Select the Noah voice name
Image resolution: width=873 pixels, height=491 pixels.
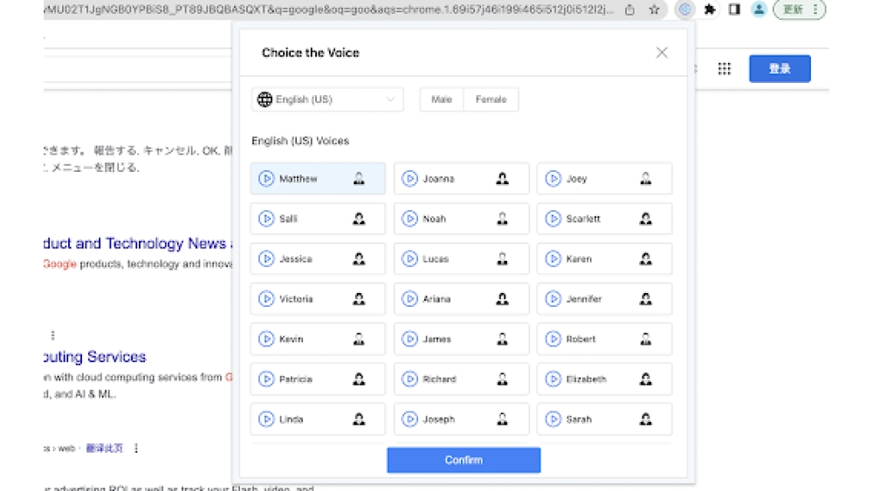tap(434, 219)
